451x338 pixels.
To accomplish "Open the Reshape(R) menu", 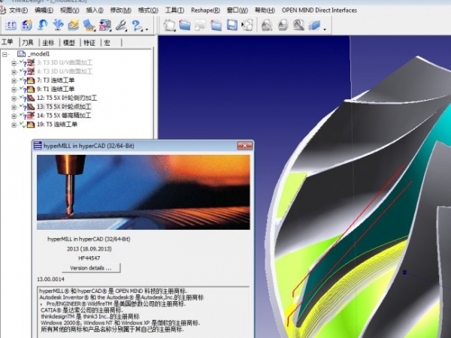I will tap(205, 11).
